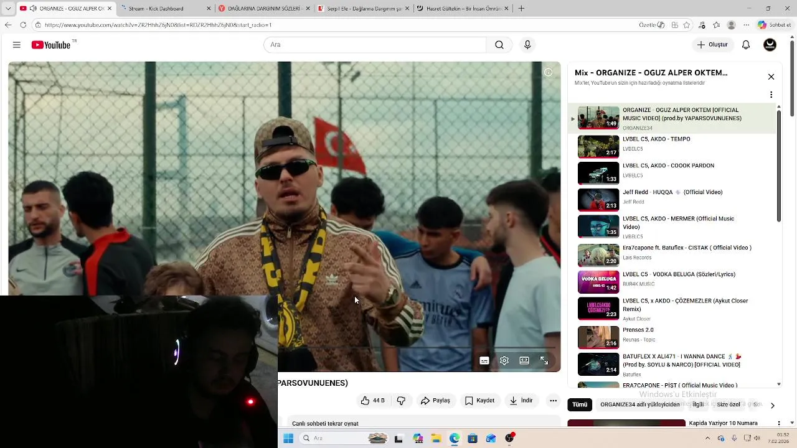Play LVBEL C5, AKDO - COOOK PARDON
This screenshot has width=797, height=448.
click(x=673, y=172)
